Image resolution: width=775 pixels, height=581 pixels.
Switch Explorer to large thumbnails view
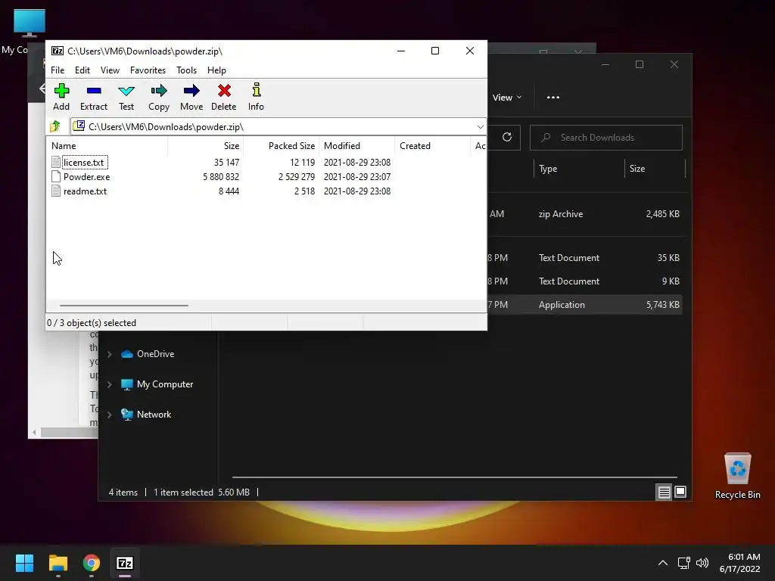pos(680,492)
